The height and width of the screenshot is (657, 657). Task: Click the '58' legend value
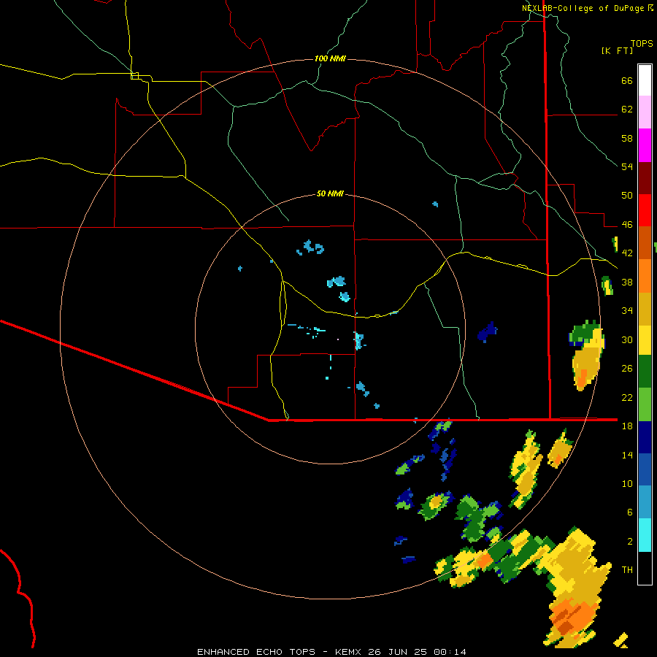(x=627, y=138)
